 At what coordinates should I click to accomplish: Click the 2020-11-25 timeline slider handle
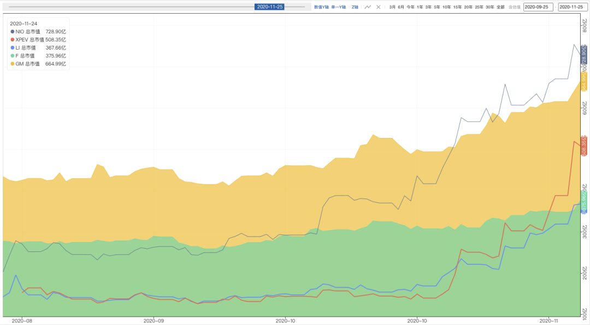coord(269,7)
